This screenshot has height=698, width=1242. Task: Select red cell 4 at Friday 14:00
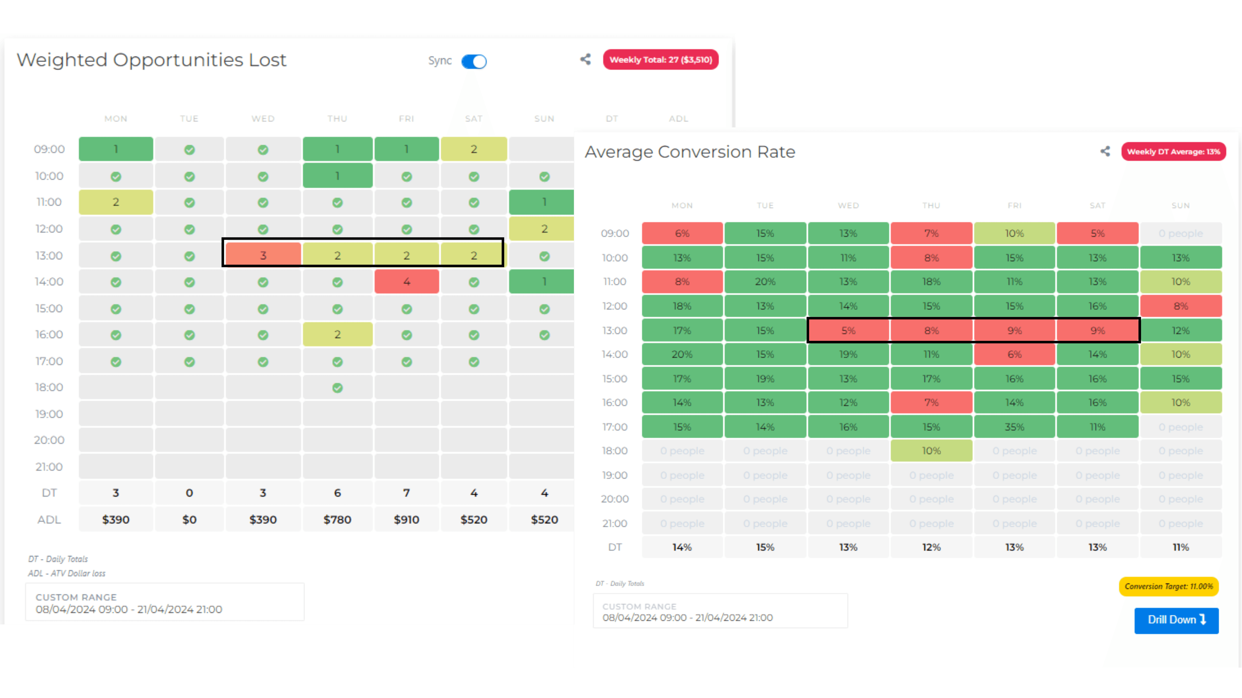(x=406, y=282)
